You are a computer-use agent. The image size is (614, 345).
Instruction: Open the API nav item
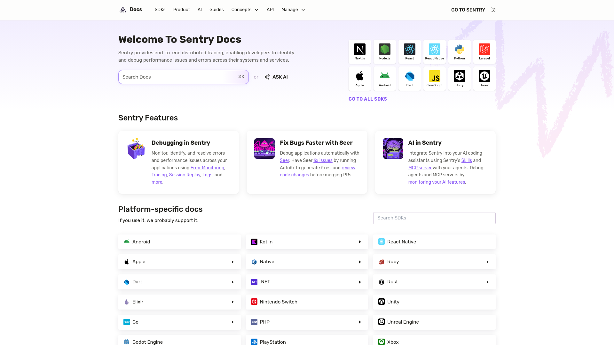[x=270, y=10]
